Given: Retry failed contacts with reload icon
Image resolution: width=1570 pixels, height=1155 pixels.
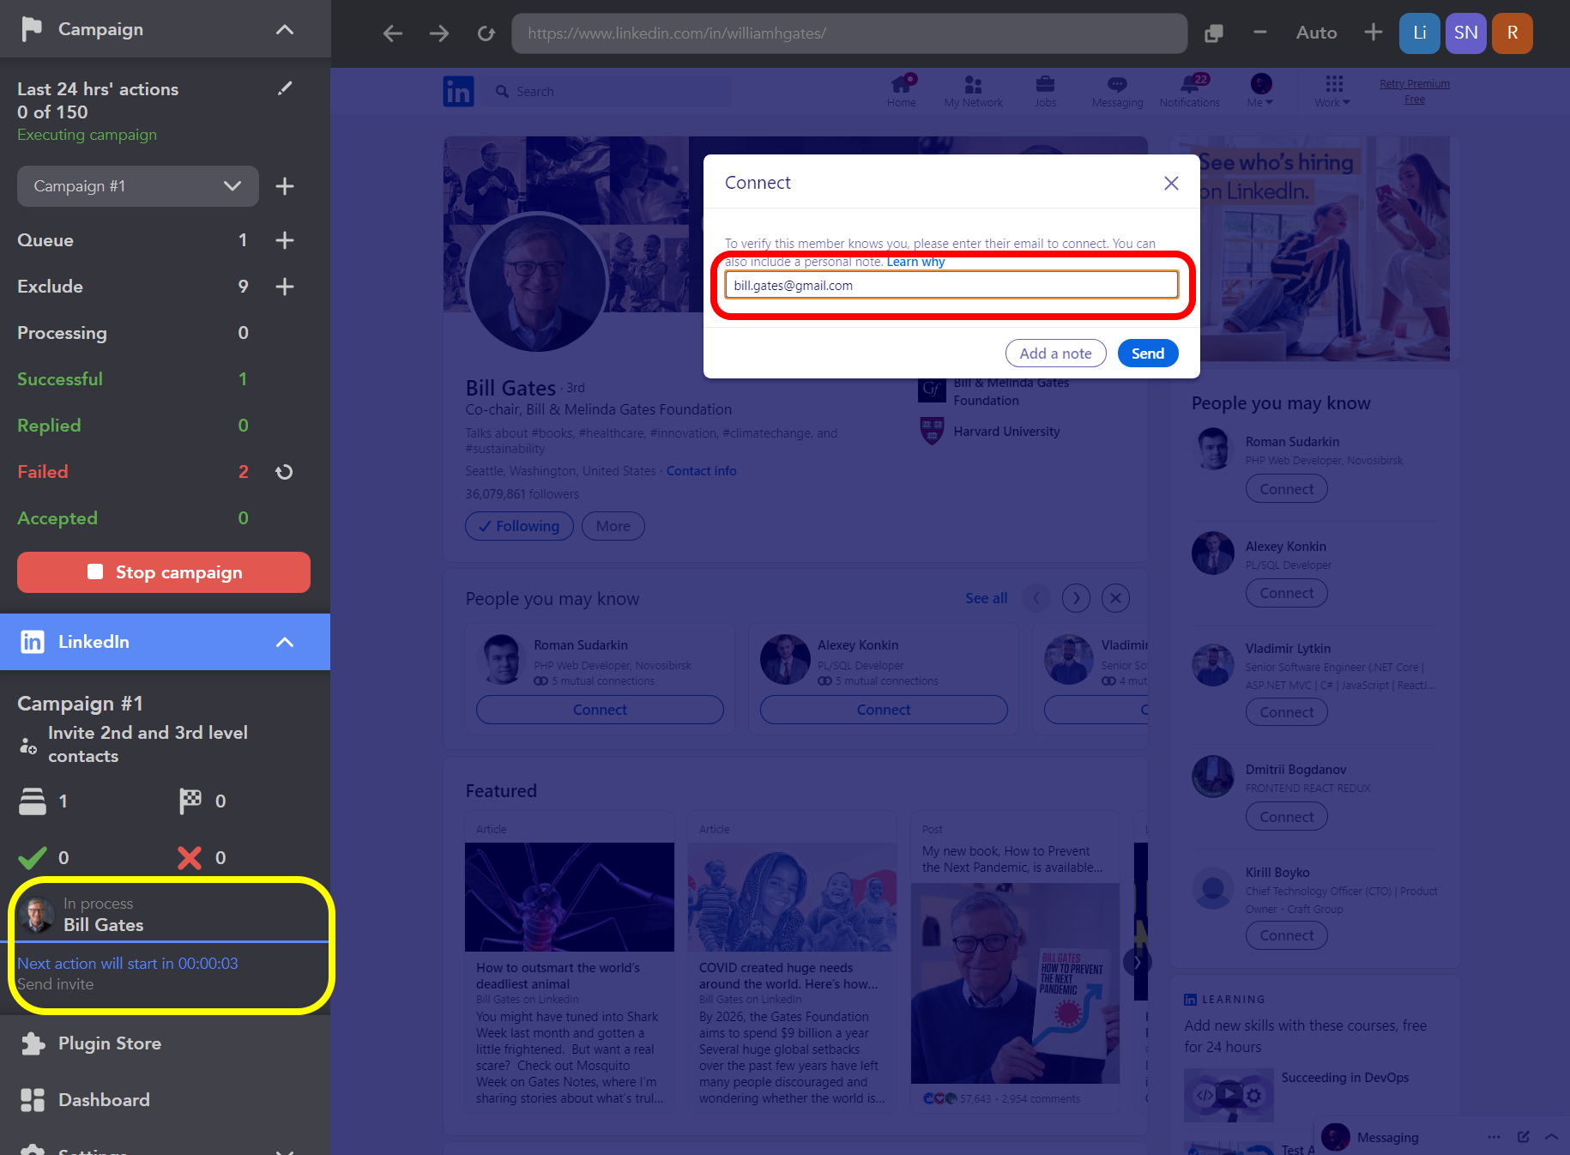Looking at the screenshot, I should [285, 472].
